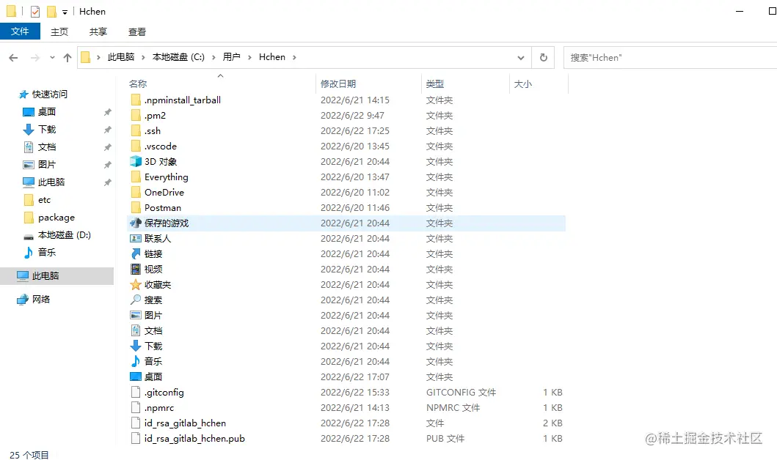Screen dimensions: 777x460
Task: Click the quick access properties checkmark icon
Action: (34, 12)
